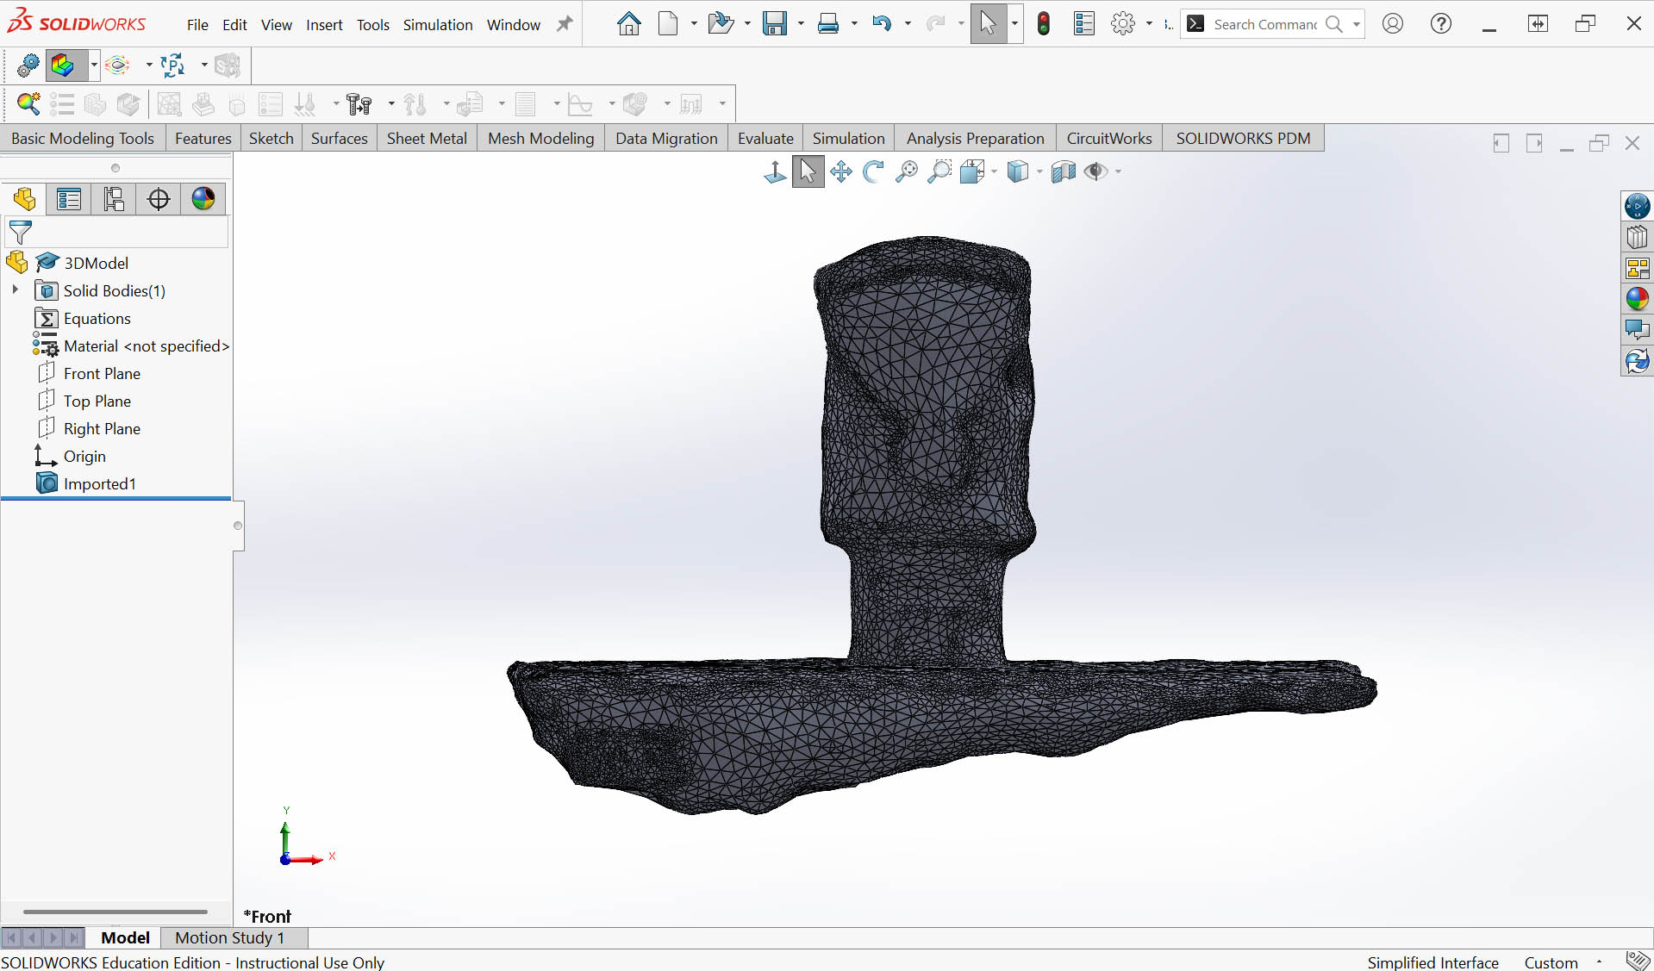Open the DisplayManager color sphere tab
1654x971 pixels.
[203, 199]
